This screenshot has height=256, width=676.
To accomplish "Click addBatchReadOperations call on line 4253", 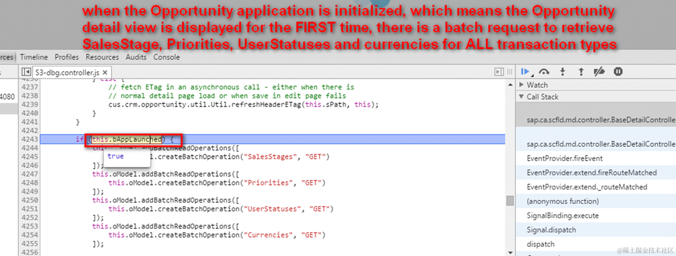I will pyautogui.click(x=186, y=226).
